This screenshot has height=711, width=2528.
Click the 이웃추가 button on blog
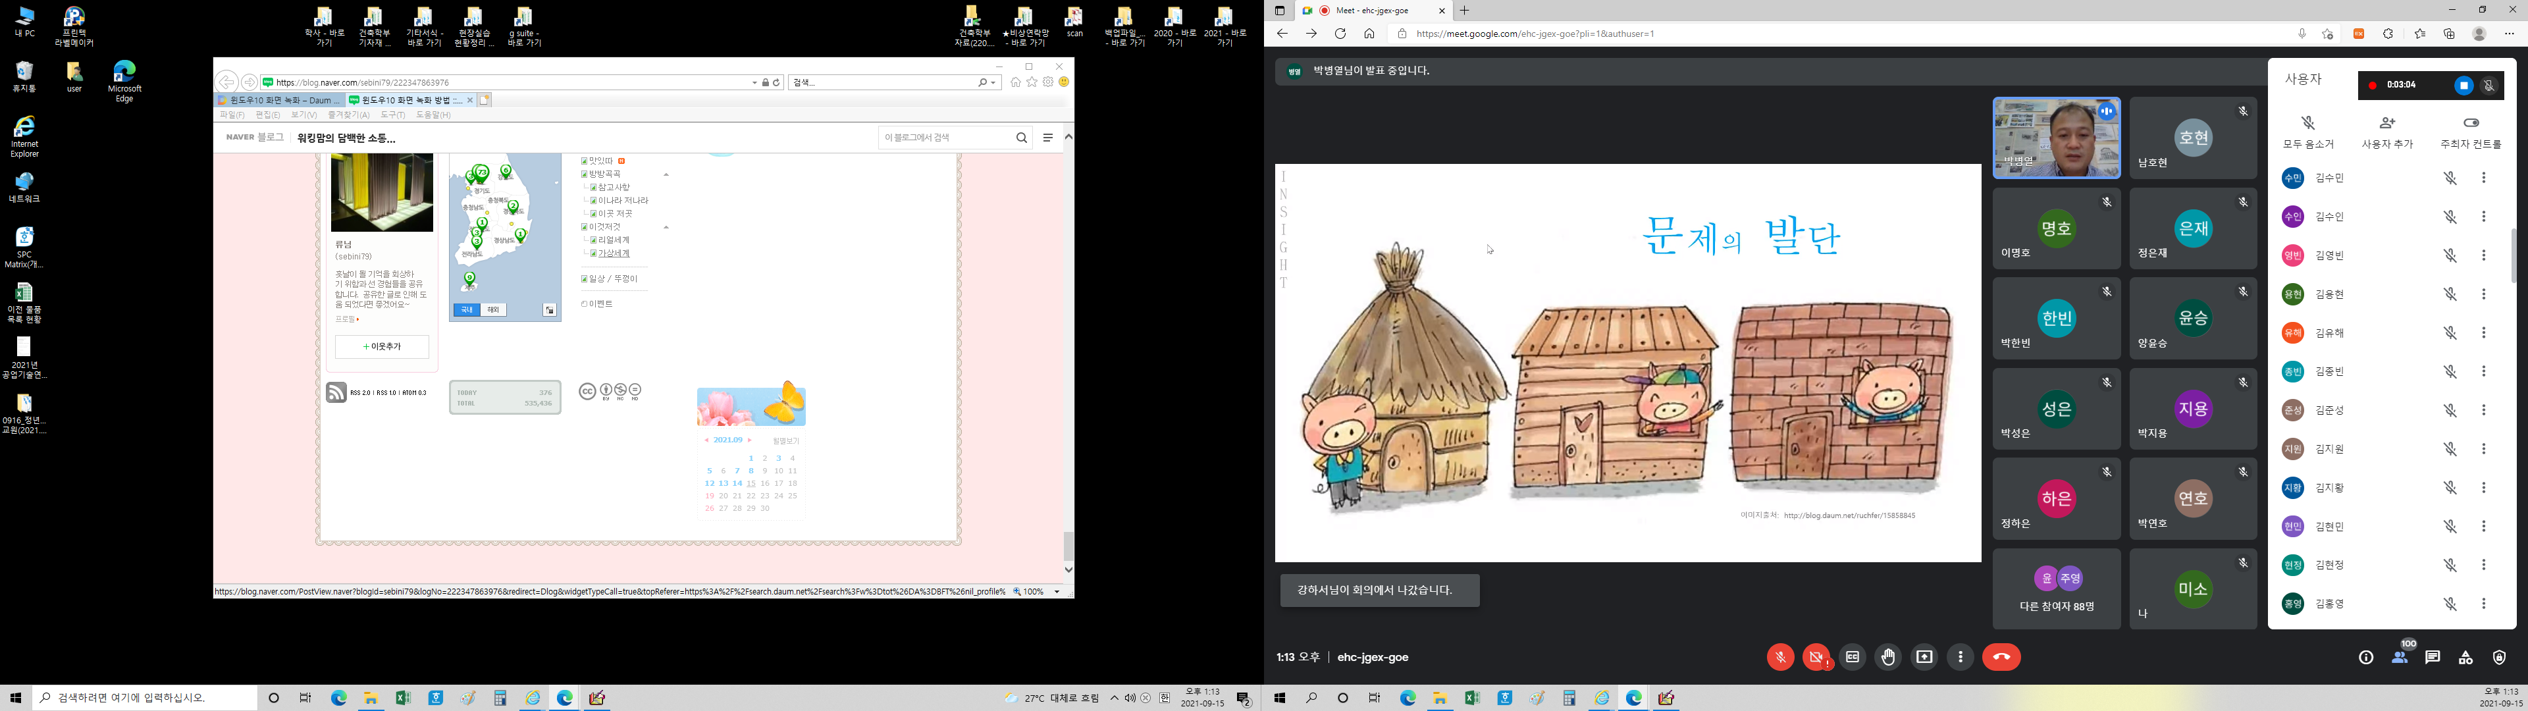coord(382,347)
